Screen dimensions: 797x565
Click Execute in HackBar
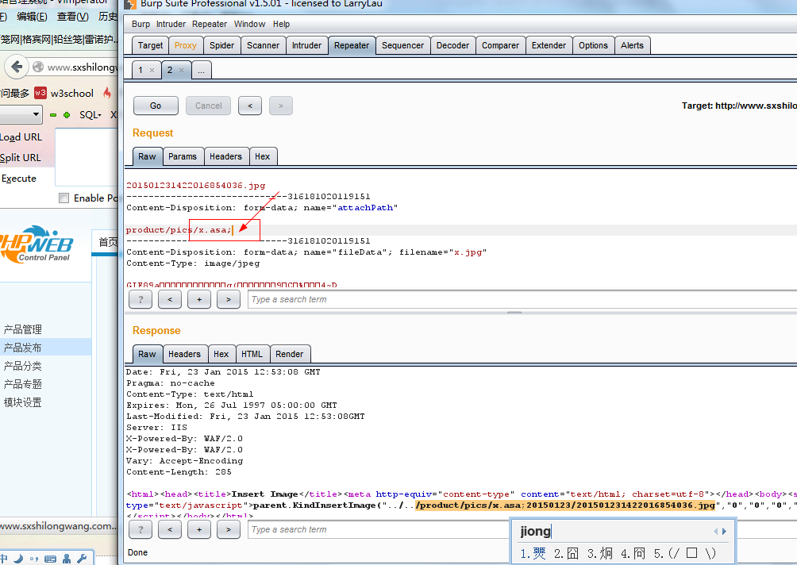tap(19, 179)
